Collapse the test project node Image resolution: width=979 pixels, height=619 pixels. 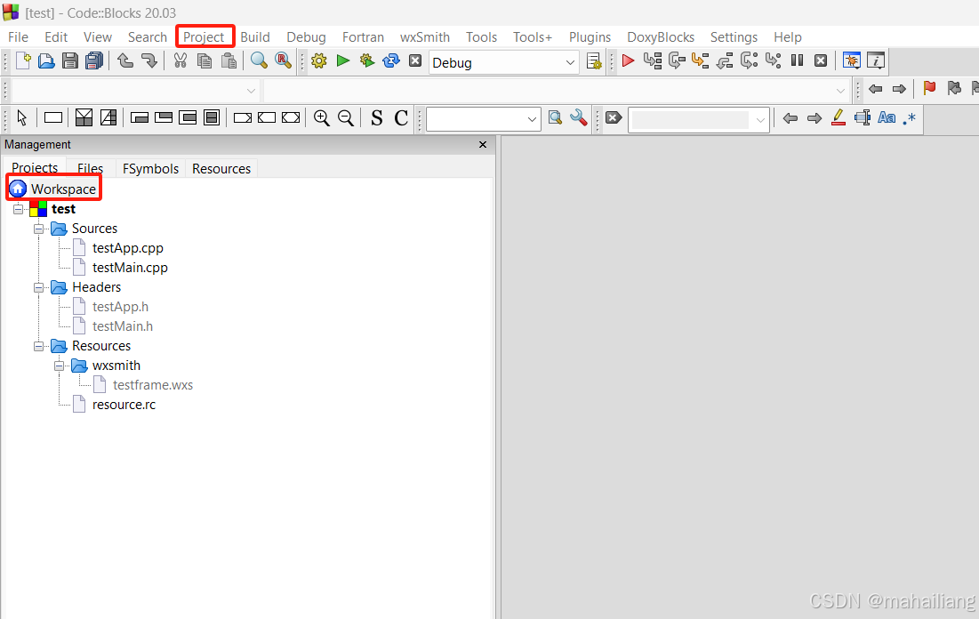click(18, 209)
